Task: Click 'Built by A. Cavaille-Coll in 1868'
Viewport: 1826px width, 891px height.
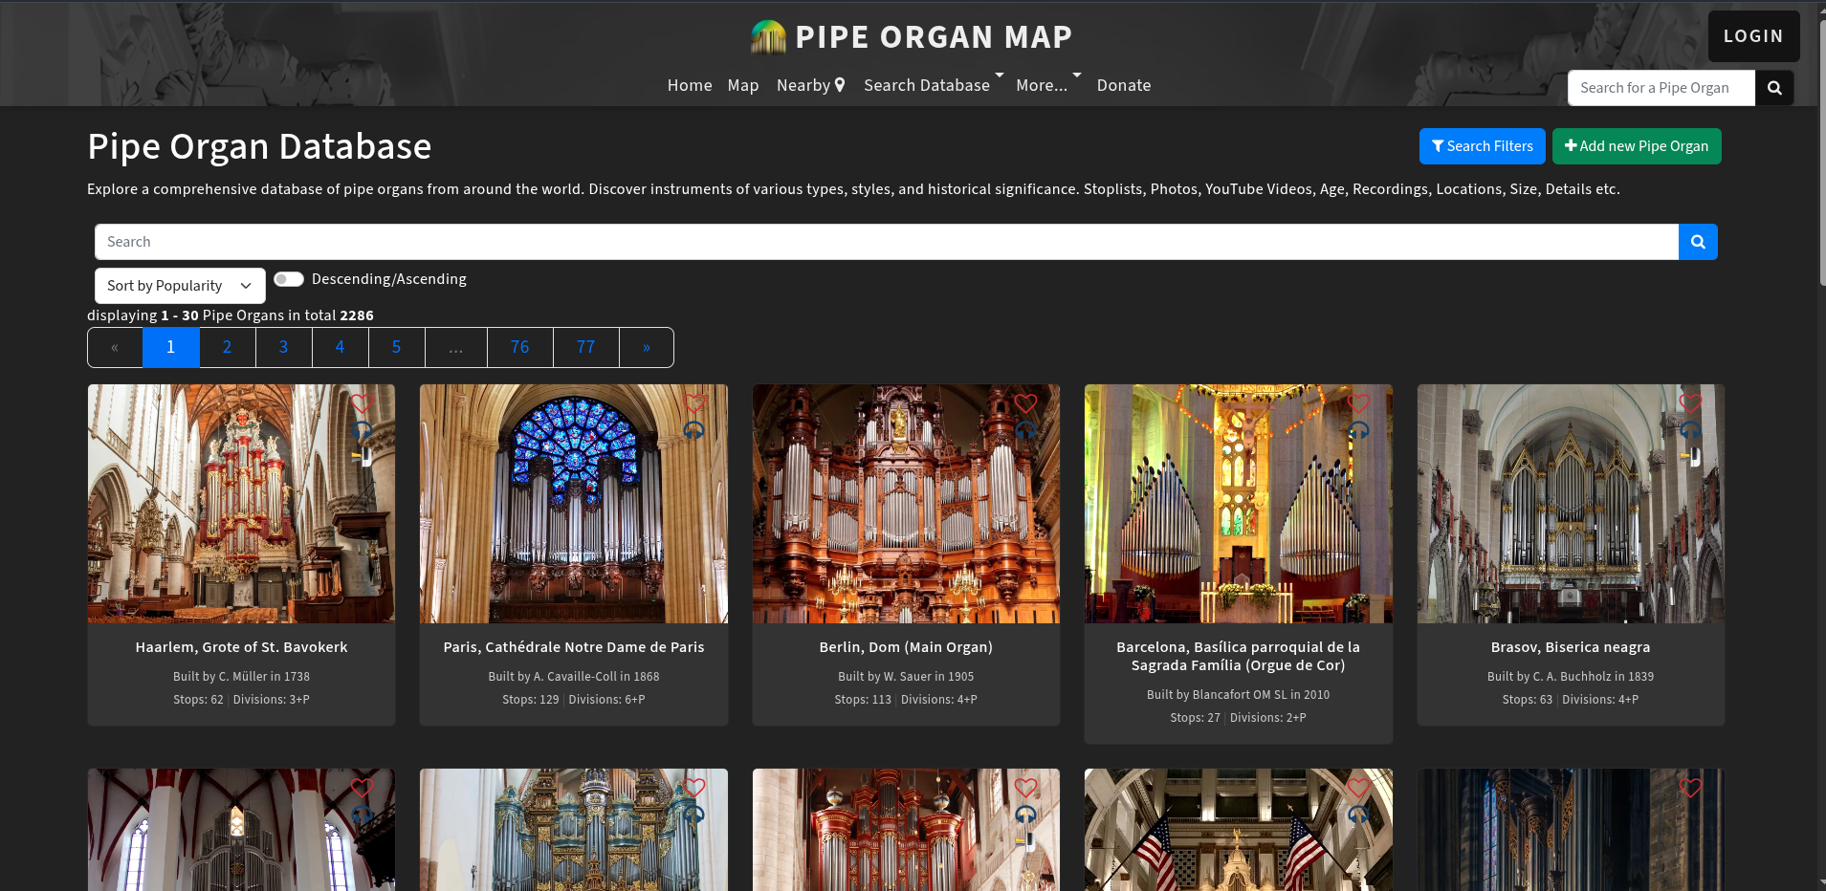Action: click(x=574, y=677)
